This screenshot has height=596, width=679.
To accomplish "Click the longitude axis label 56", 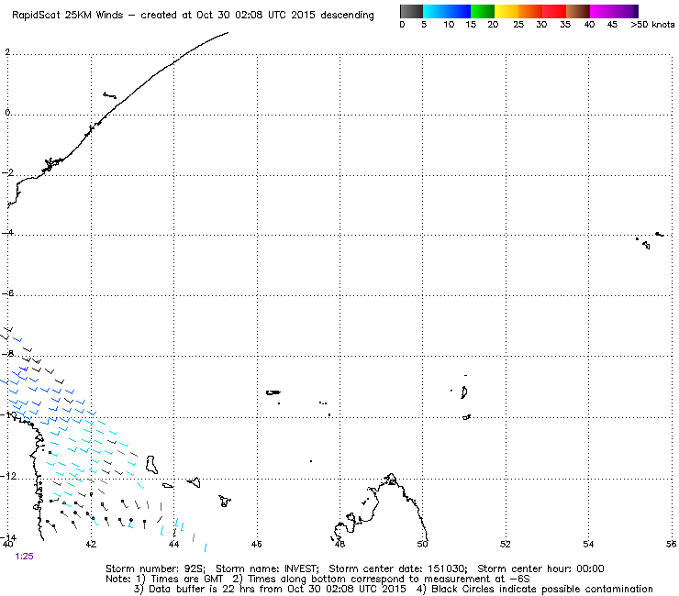I will tap(672, 544).
